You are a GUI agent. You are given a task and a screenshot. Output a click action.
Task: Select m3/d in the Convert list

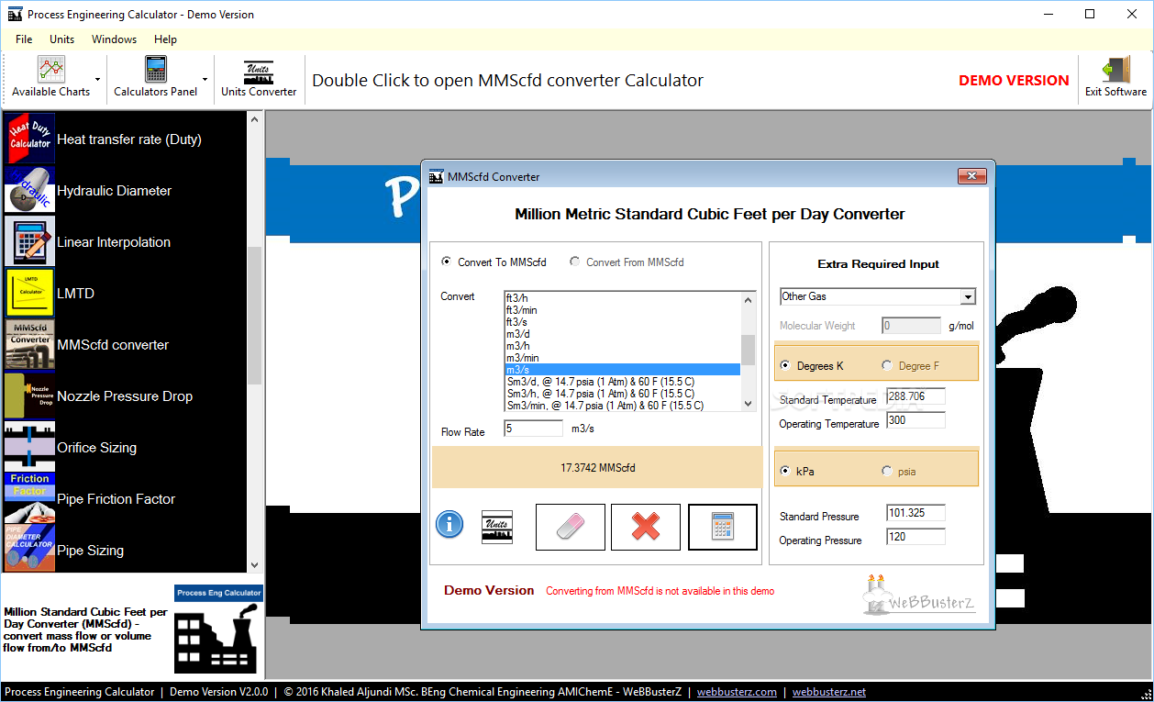coord(623,334)
